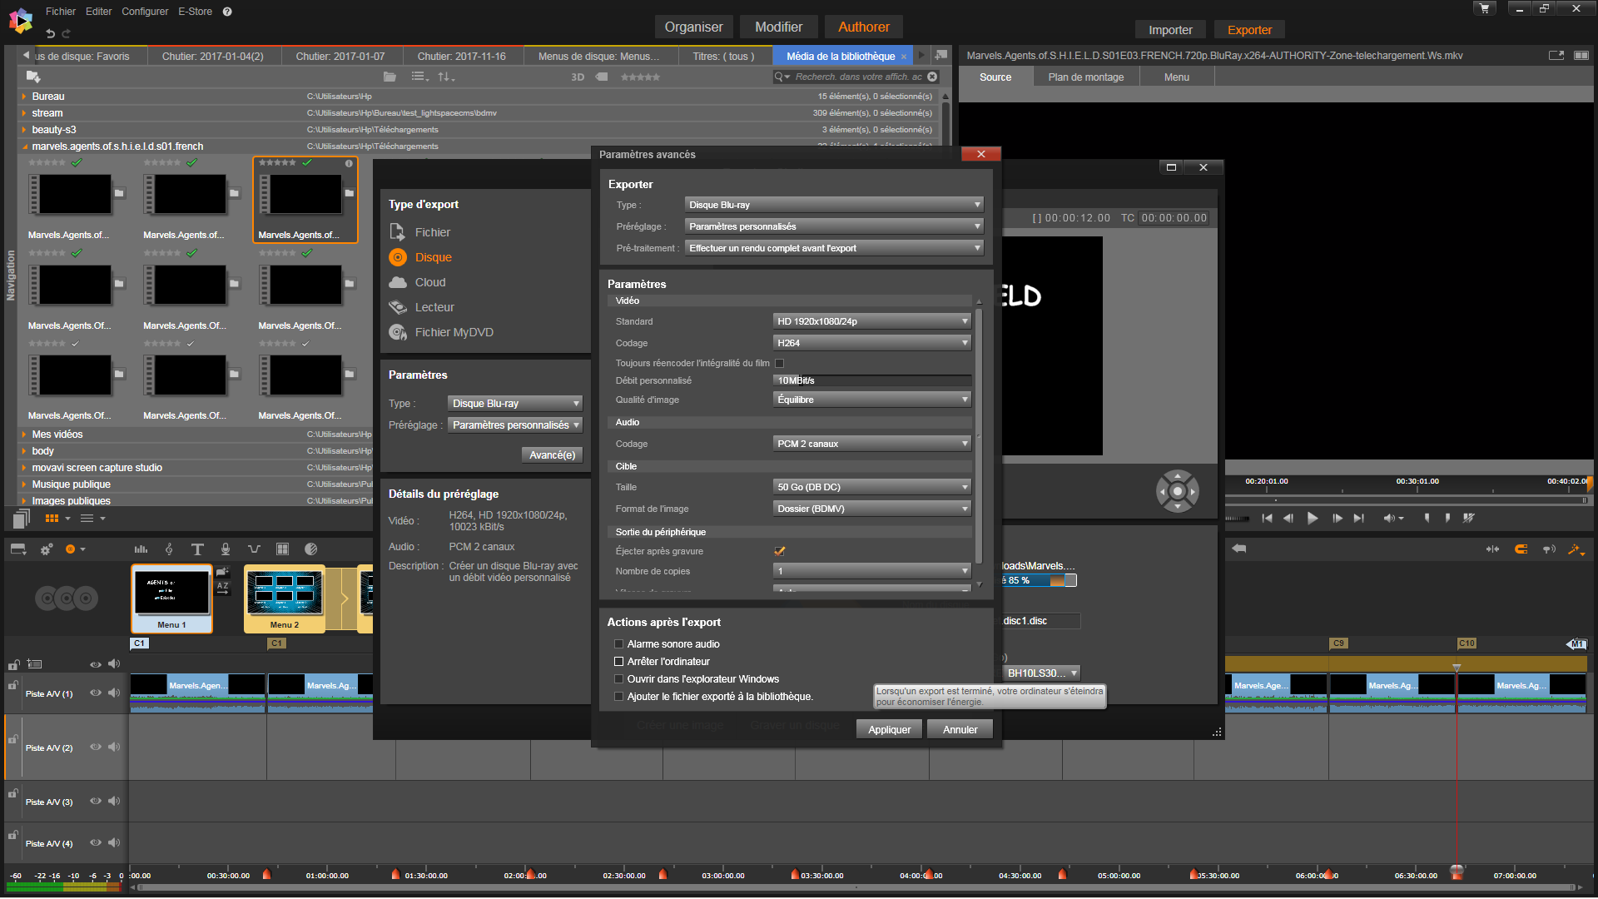Open help question mark icon

pos(227,12)
